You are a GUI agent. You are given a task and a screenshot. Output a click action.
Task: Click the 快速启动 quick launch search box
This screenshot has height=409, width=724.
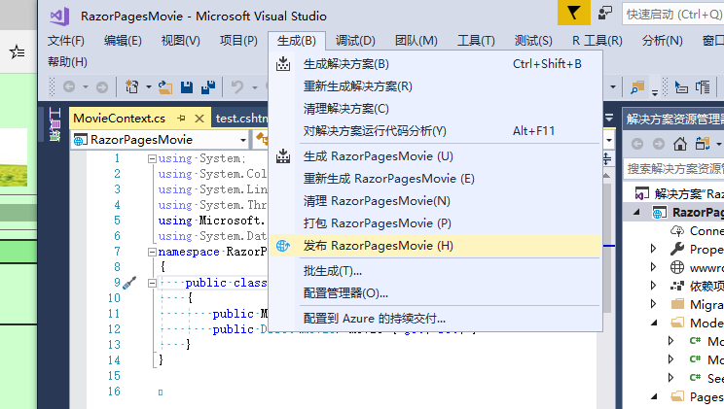tap(673, 14)
